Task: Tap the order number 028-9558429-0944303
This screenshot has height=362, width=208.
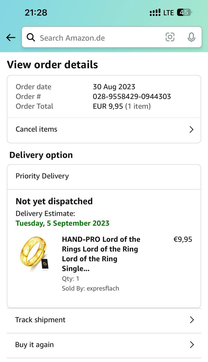Action: pyautogui.click(x=132, y=96)
